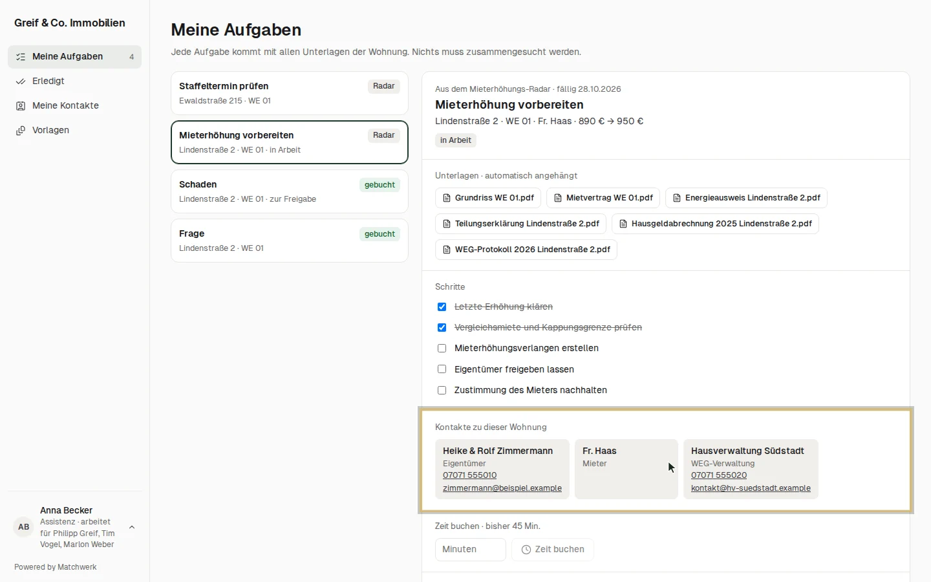Email zimmermann@beispiel.example

tap(502, 488)
